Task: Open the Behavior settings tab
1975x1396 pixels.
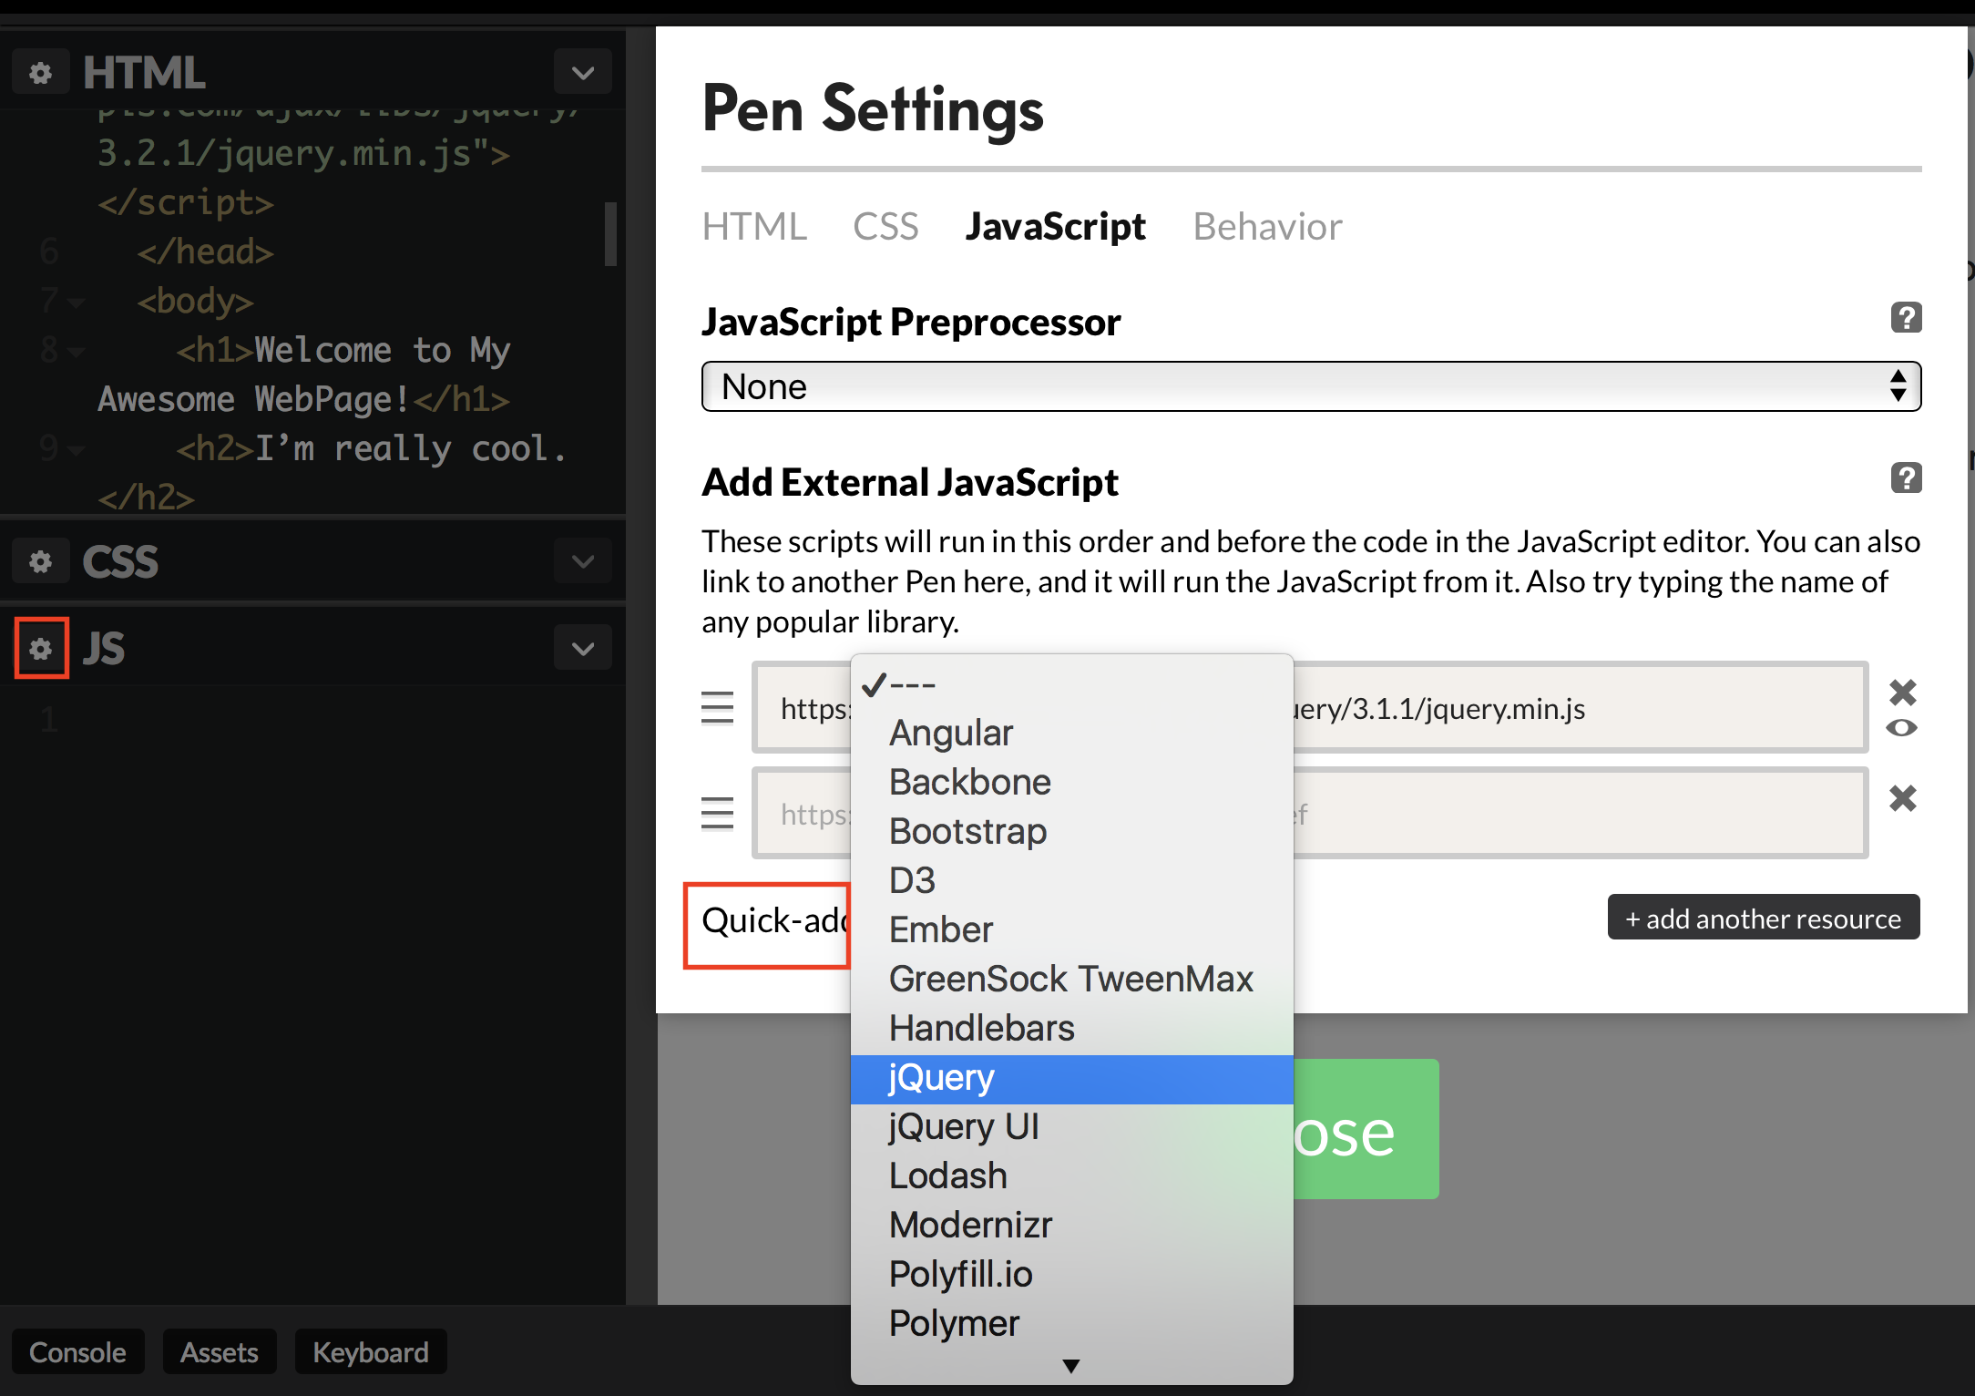Action: point(1267,226)
